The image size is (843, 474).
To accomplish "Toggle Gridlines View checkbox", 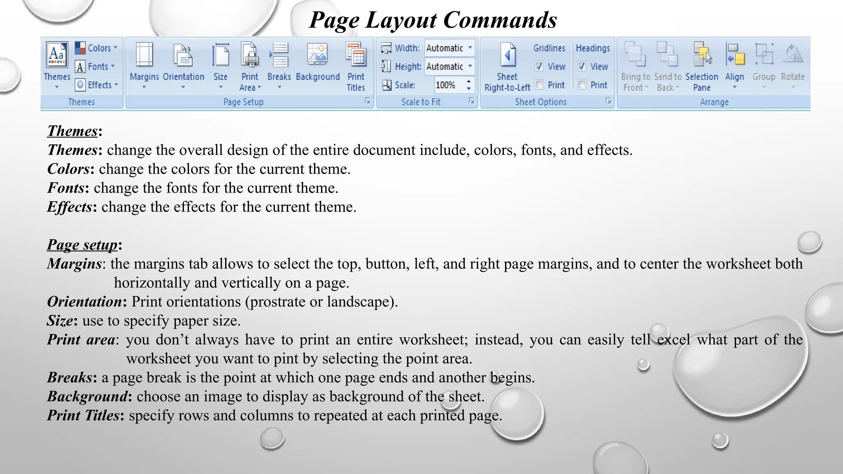I will [x=539, y=66].
